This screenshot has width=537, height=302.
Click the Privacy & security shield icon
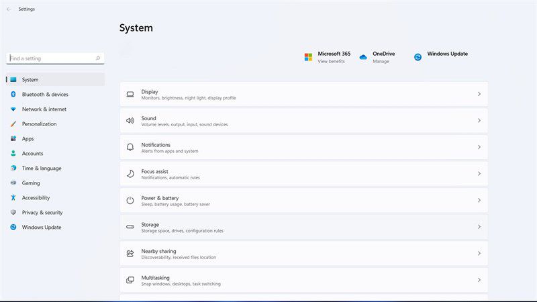tap(13, 212)
